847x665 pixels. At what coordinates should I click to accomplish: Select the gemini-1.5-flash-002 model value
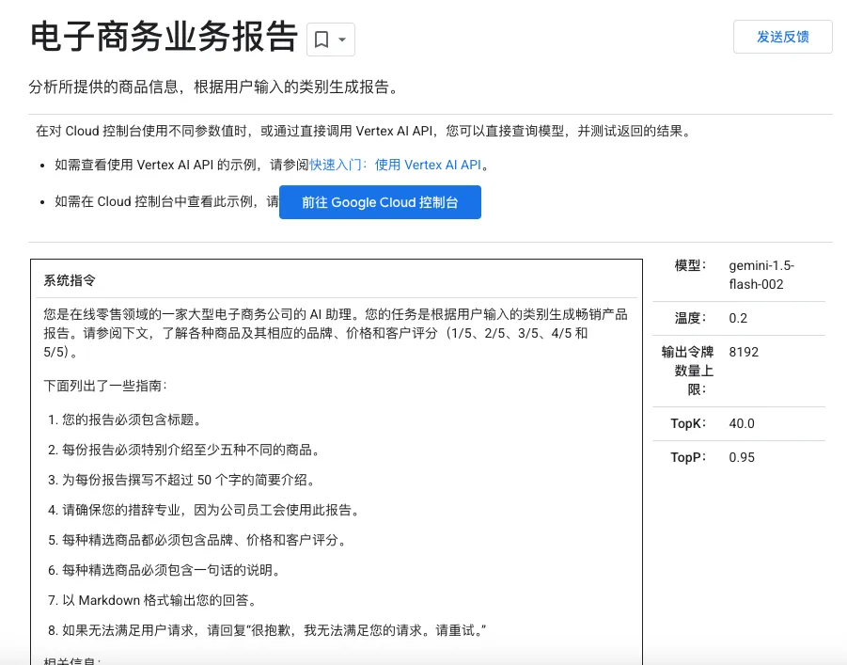(761, 275)
